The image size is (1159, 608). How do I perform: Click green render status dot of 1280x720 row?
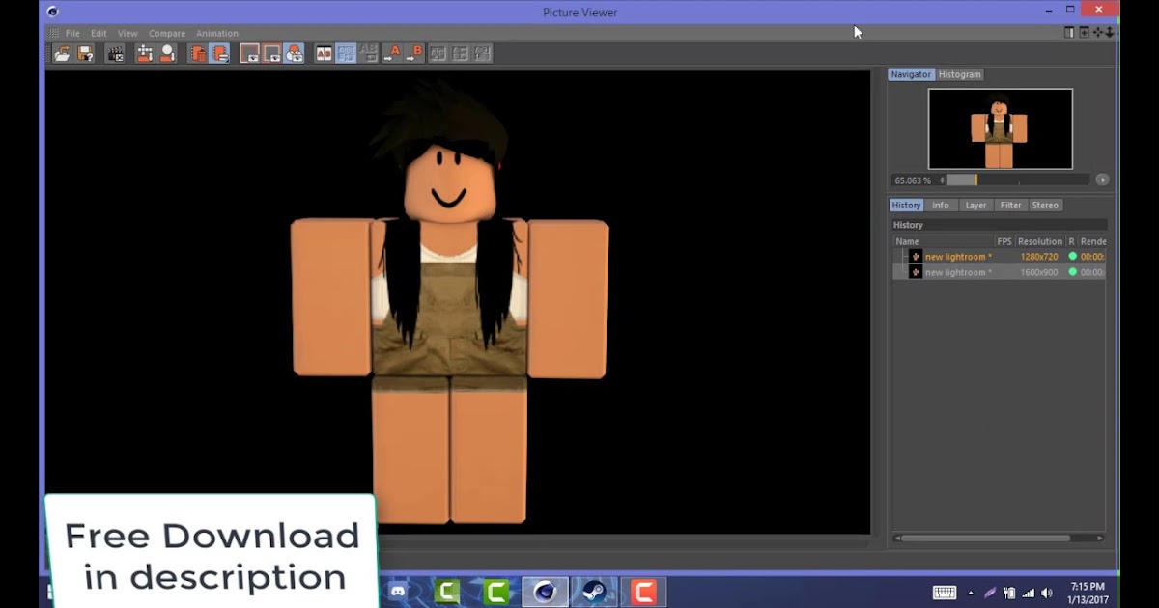tap(1072, 257)
